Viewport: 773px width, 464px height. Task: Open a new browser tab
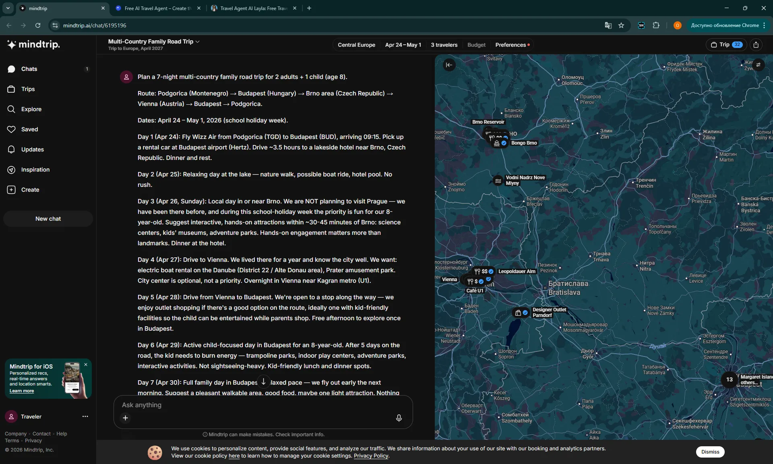(309, 8)
